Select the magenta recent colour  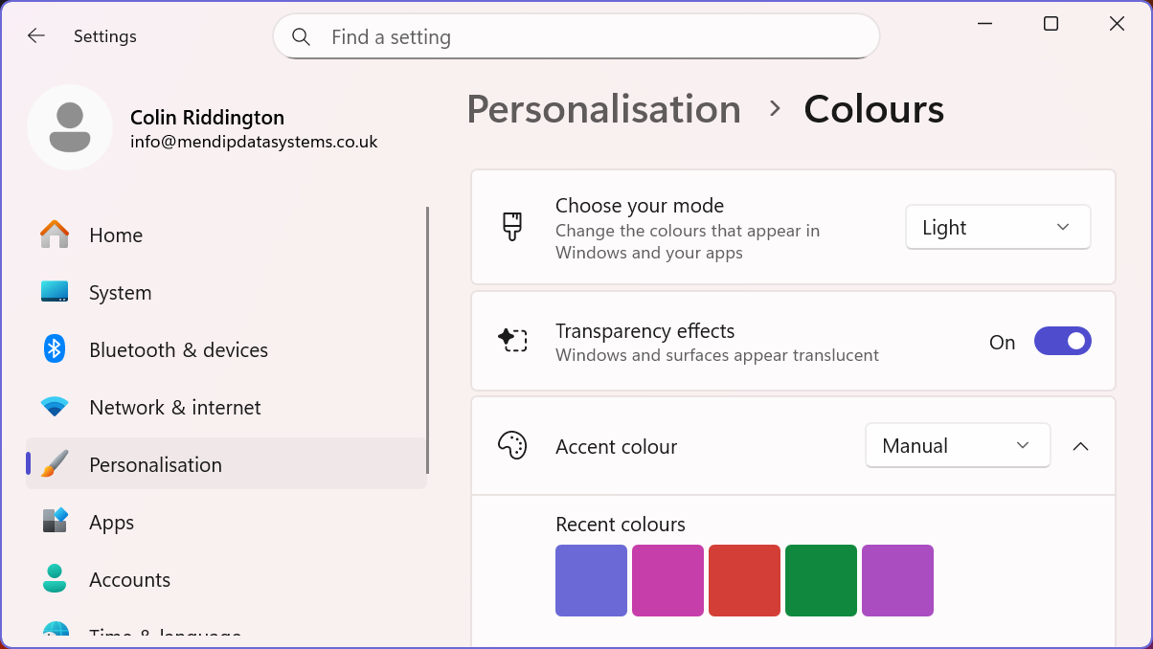667,580
